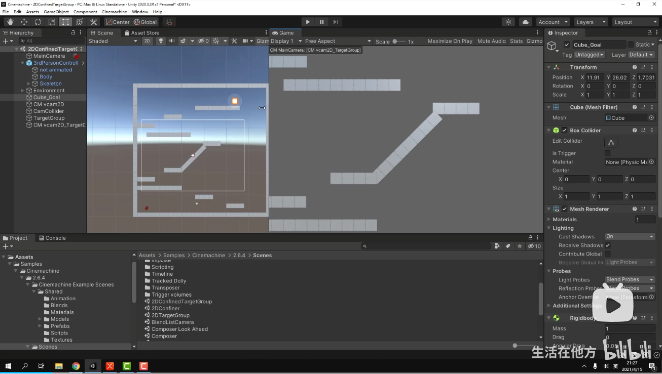Open the Tag Untagged dropdown
This screenshot has width=662, height=374.
click(x=590, y=55)
